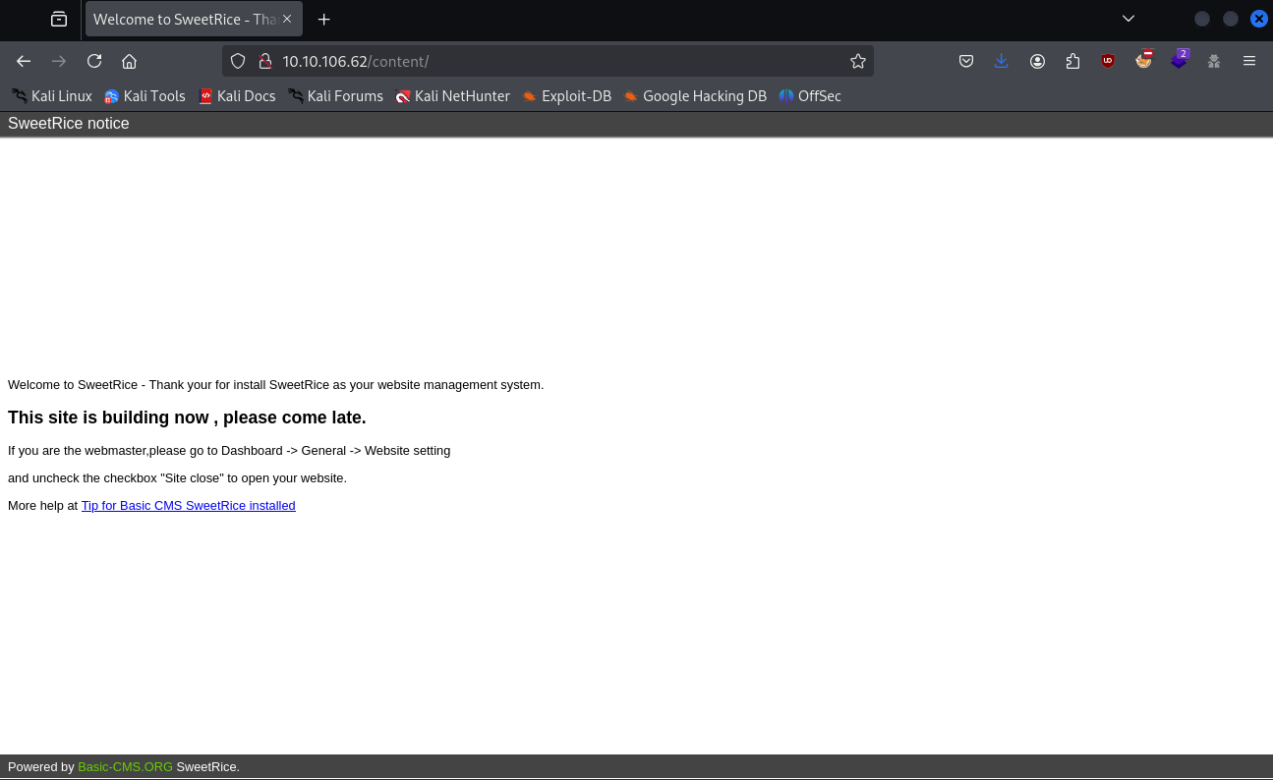The width and height of the screenshot is (1273, 780).
Task: Open the extensions puzzle menu
Action: [1072, 61]
